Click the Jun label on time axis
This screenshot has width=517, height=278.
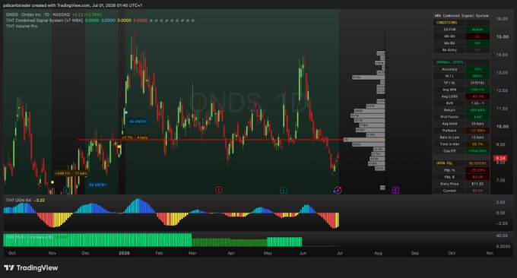(303, 253)
